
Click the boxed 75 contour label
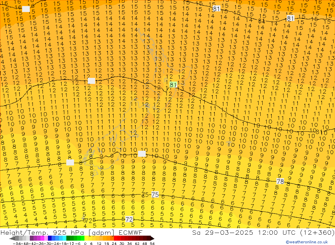tap(155, 195)
